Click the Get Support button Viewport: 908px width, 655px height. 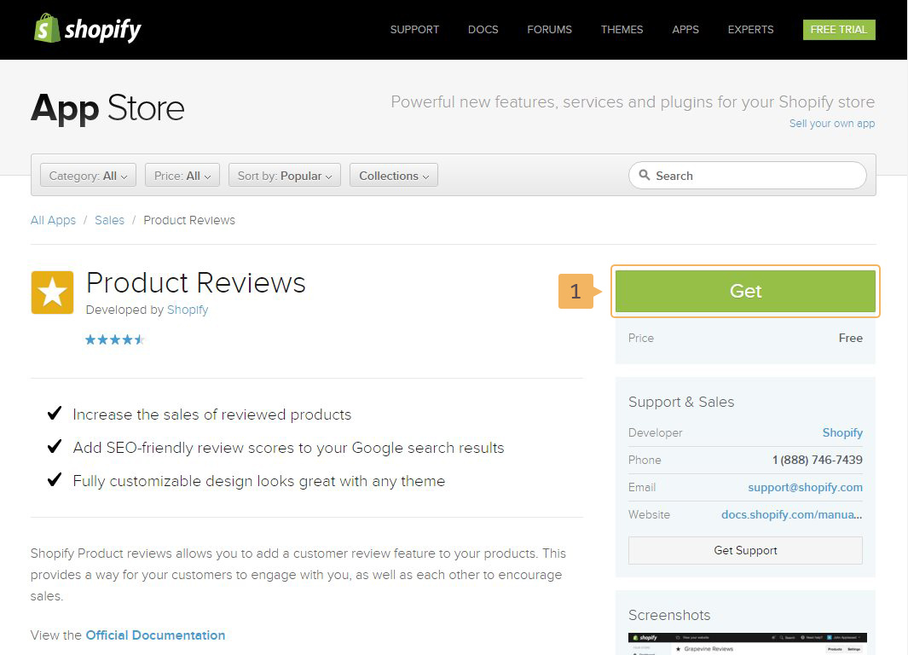click(745, 550)
